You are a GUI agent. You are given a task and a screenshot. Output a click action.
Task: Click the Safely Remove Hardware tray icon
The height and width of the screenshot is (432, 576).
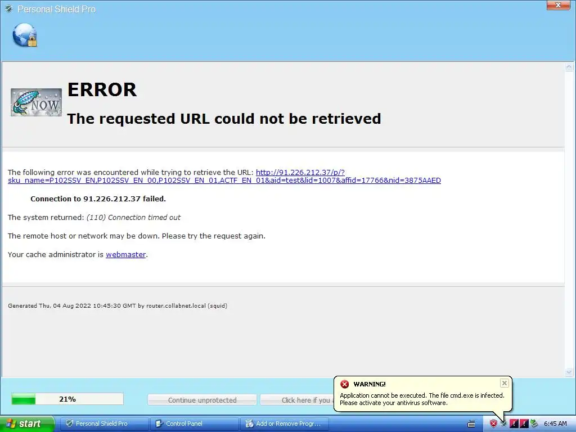click(x=534, y=424)
